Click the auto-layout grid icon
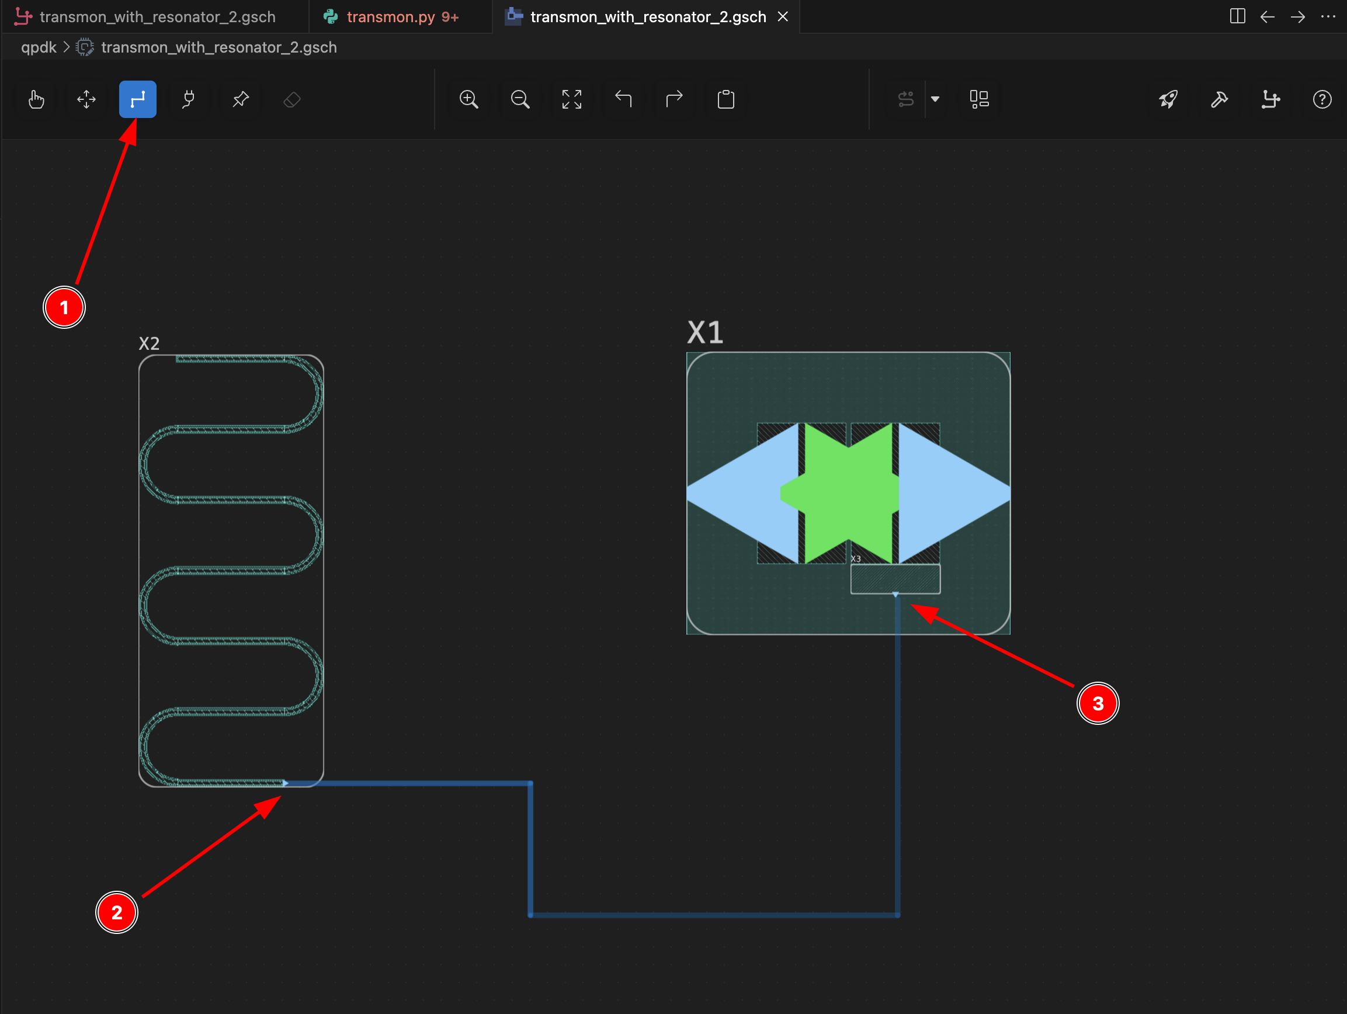1347x1014 pixels. [x=978, y=99]
